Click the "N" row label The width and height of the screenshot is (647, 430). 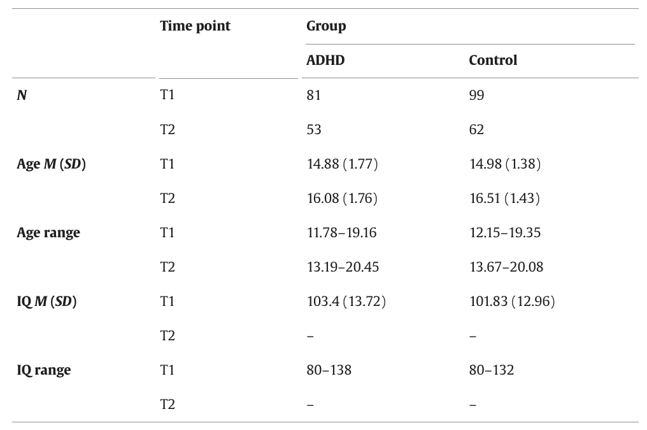(22, 95)
